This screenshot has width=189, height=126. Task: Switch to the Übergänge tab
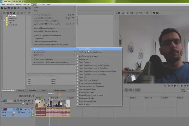coord(32,90)
